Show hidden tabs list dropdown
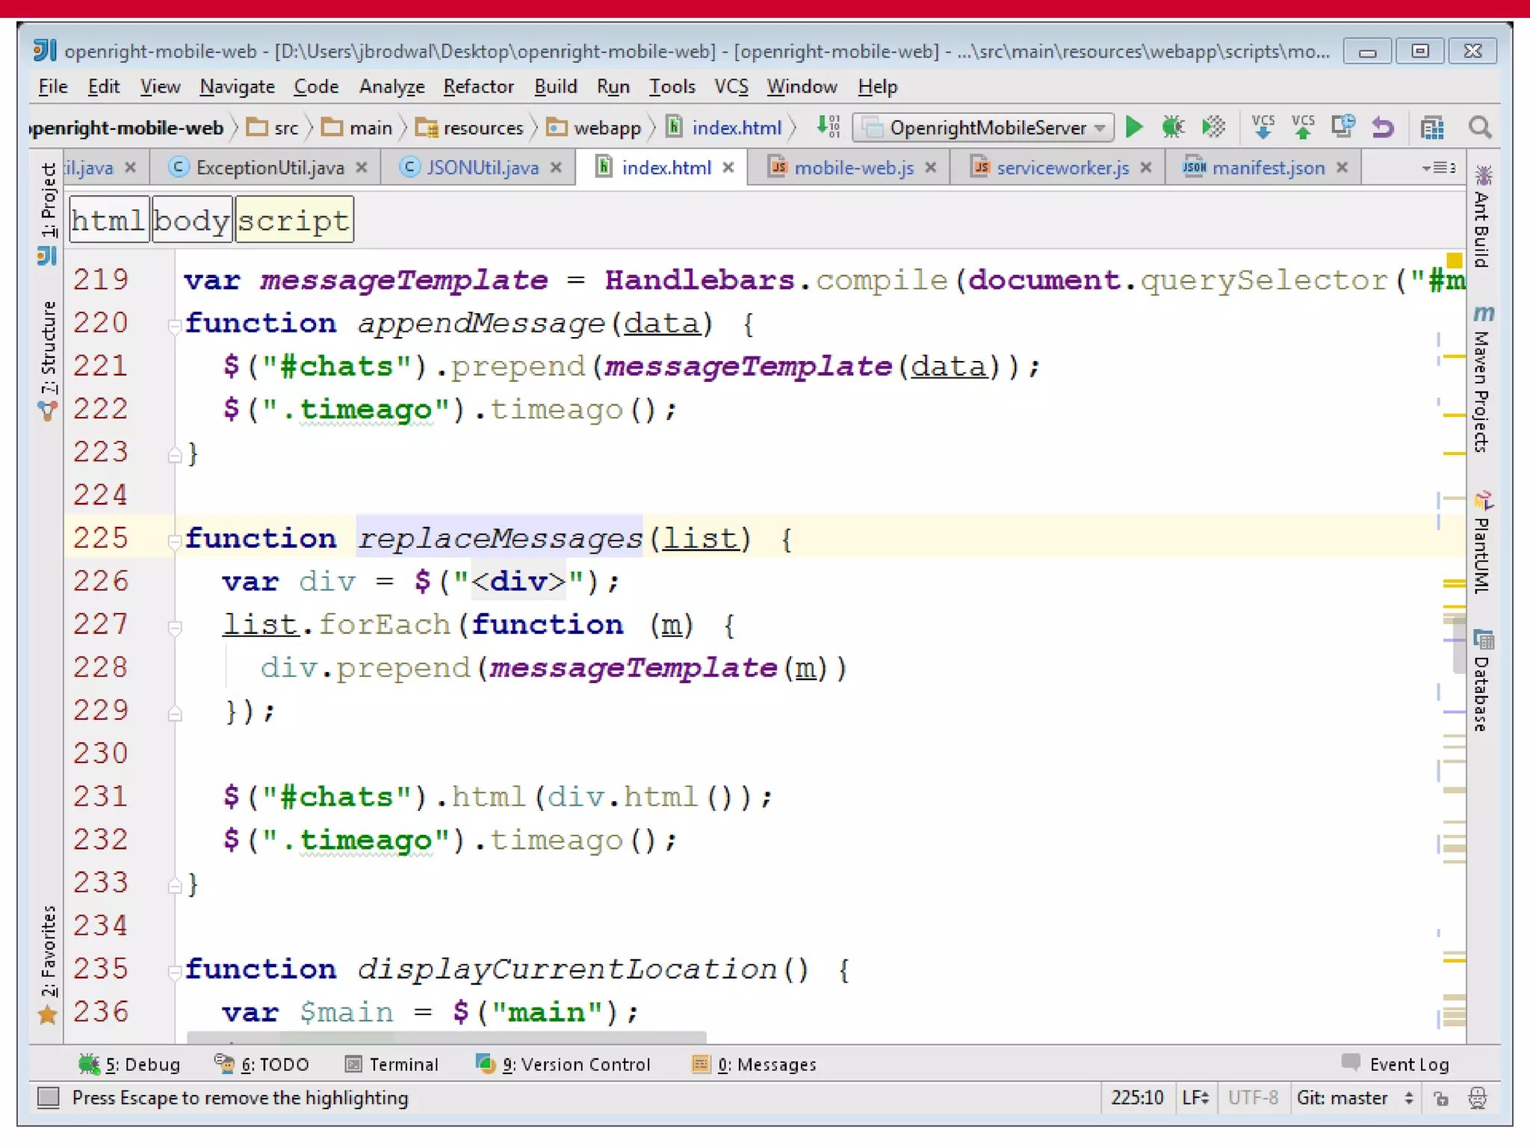 pos(1439,167)
